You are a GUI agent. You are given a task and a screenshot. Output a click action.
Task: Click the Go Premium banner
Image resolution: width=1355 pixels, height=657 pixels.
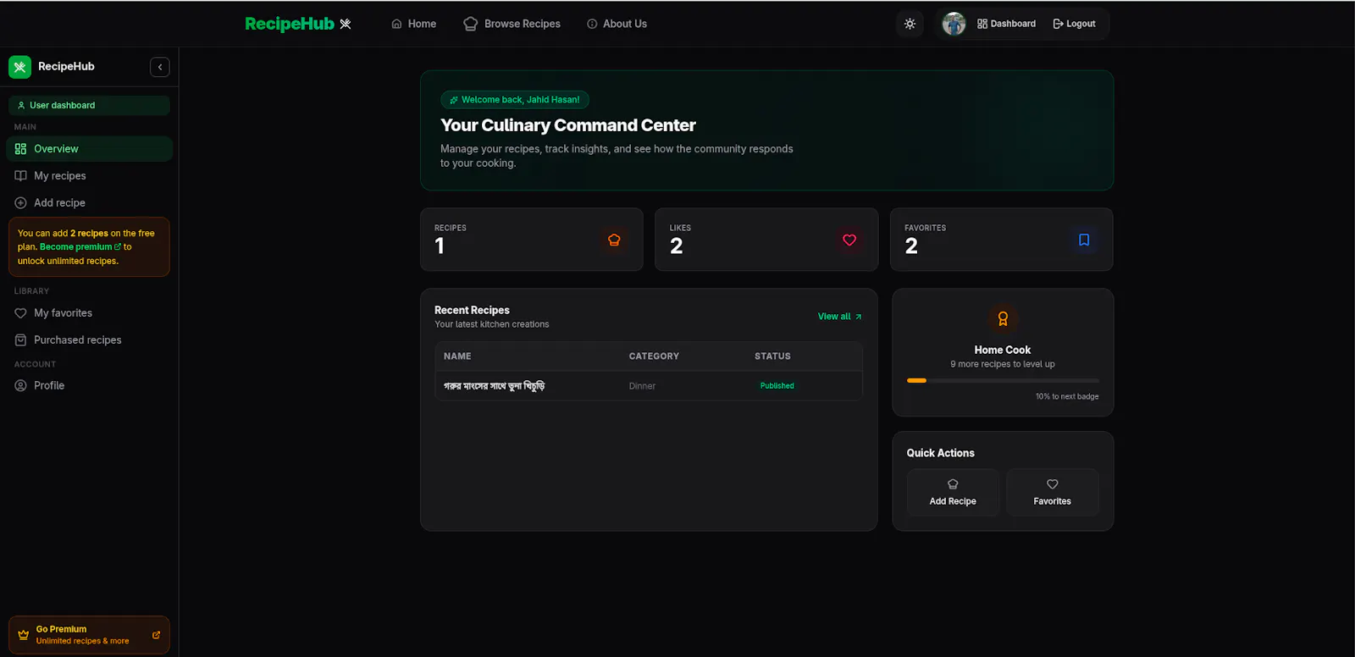point(89,635)
